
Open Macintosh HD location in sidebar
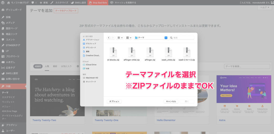tap(92, 78)
